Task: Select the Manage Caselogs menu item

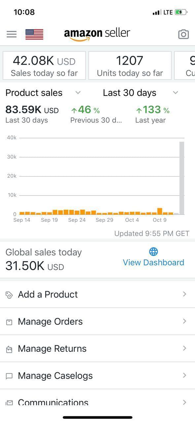Action: tap(97, 375)
